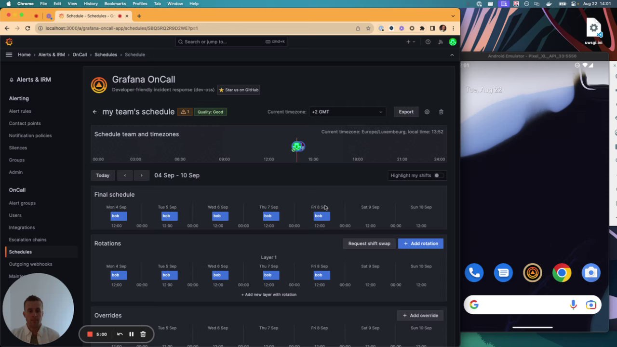Screen dimensions: 617x347
Task: Go back using the schedule back arrow
Action: [94, 112]
